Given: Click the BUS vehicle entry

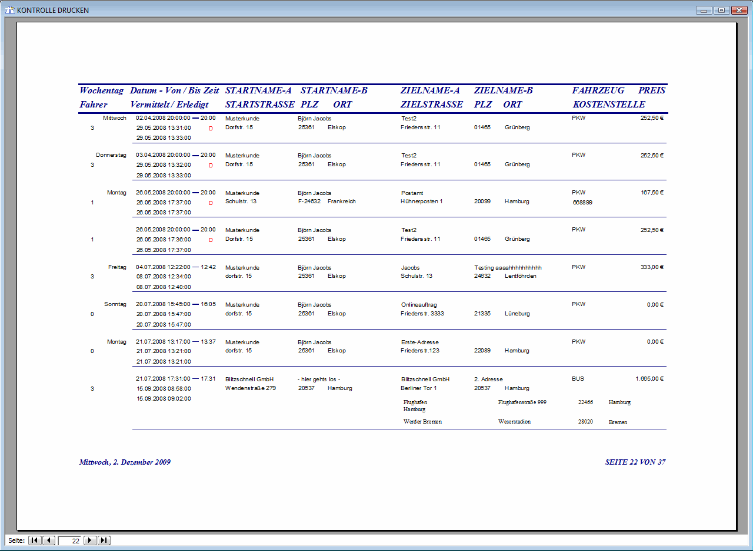Looking at the screenshot, I should click(x=578, y=379).
